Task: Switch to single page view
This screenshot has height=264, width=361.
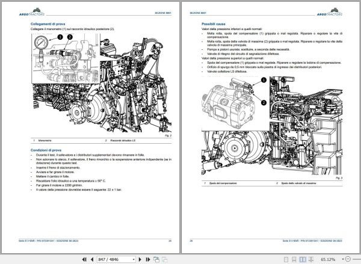Action: pos(286,259)
